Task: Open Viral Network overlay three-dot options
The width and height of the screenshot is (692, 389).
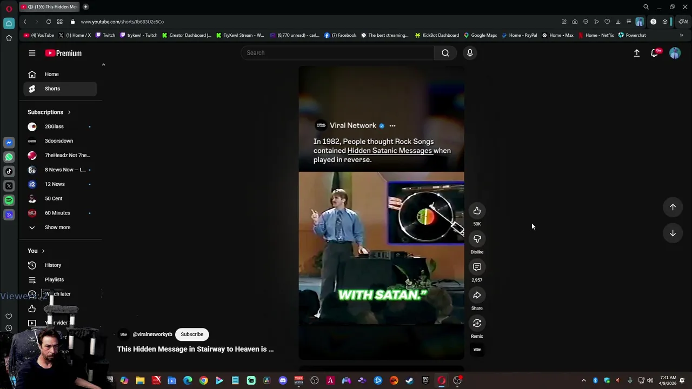Action: tap(392, 125)
